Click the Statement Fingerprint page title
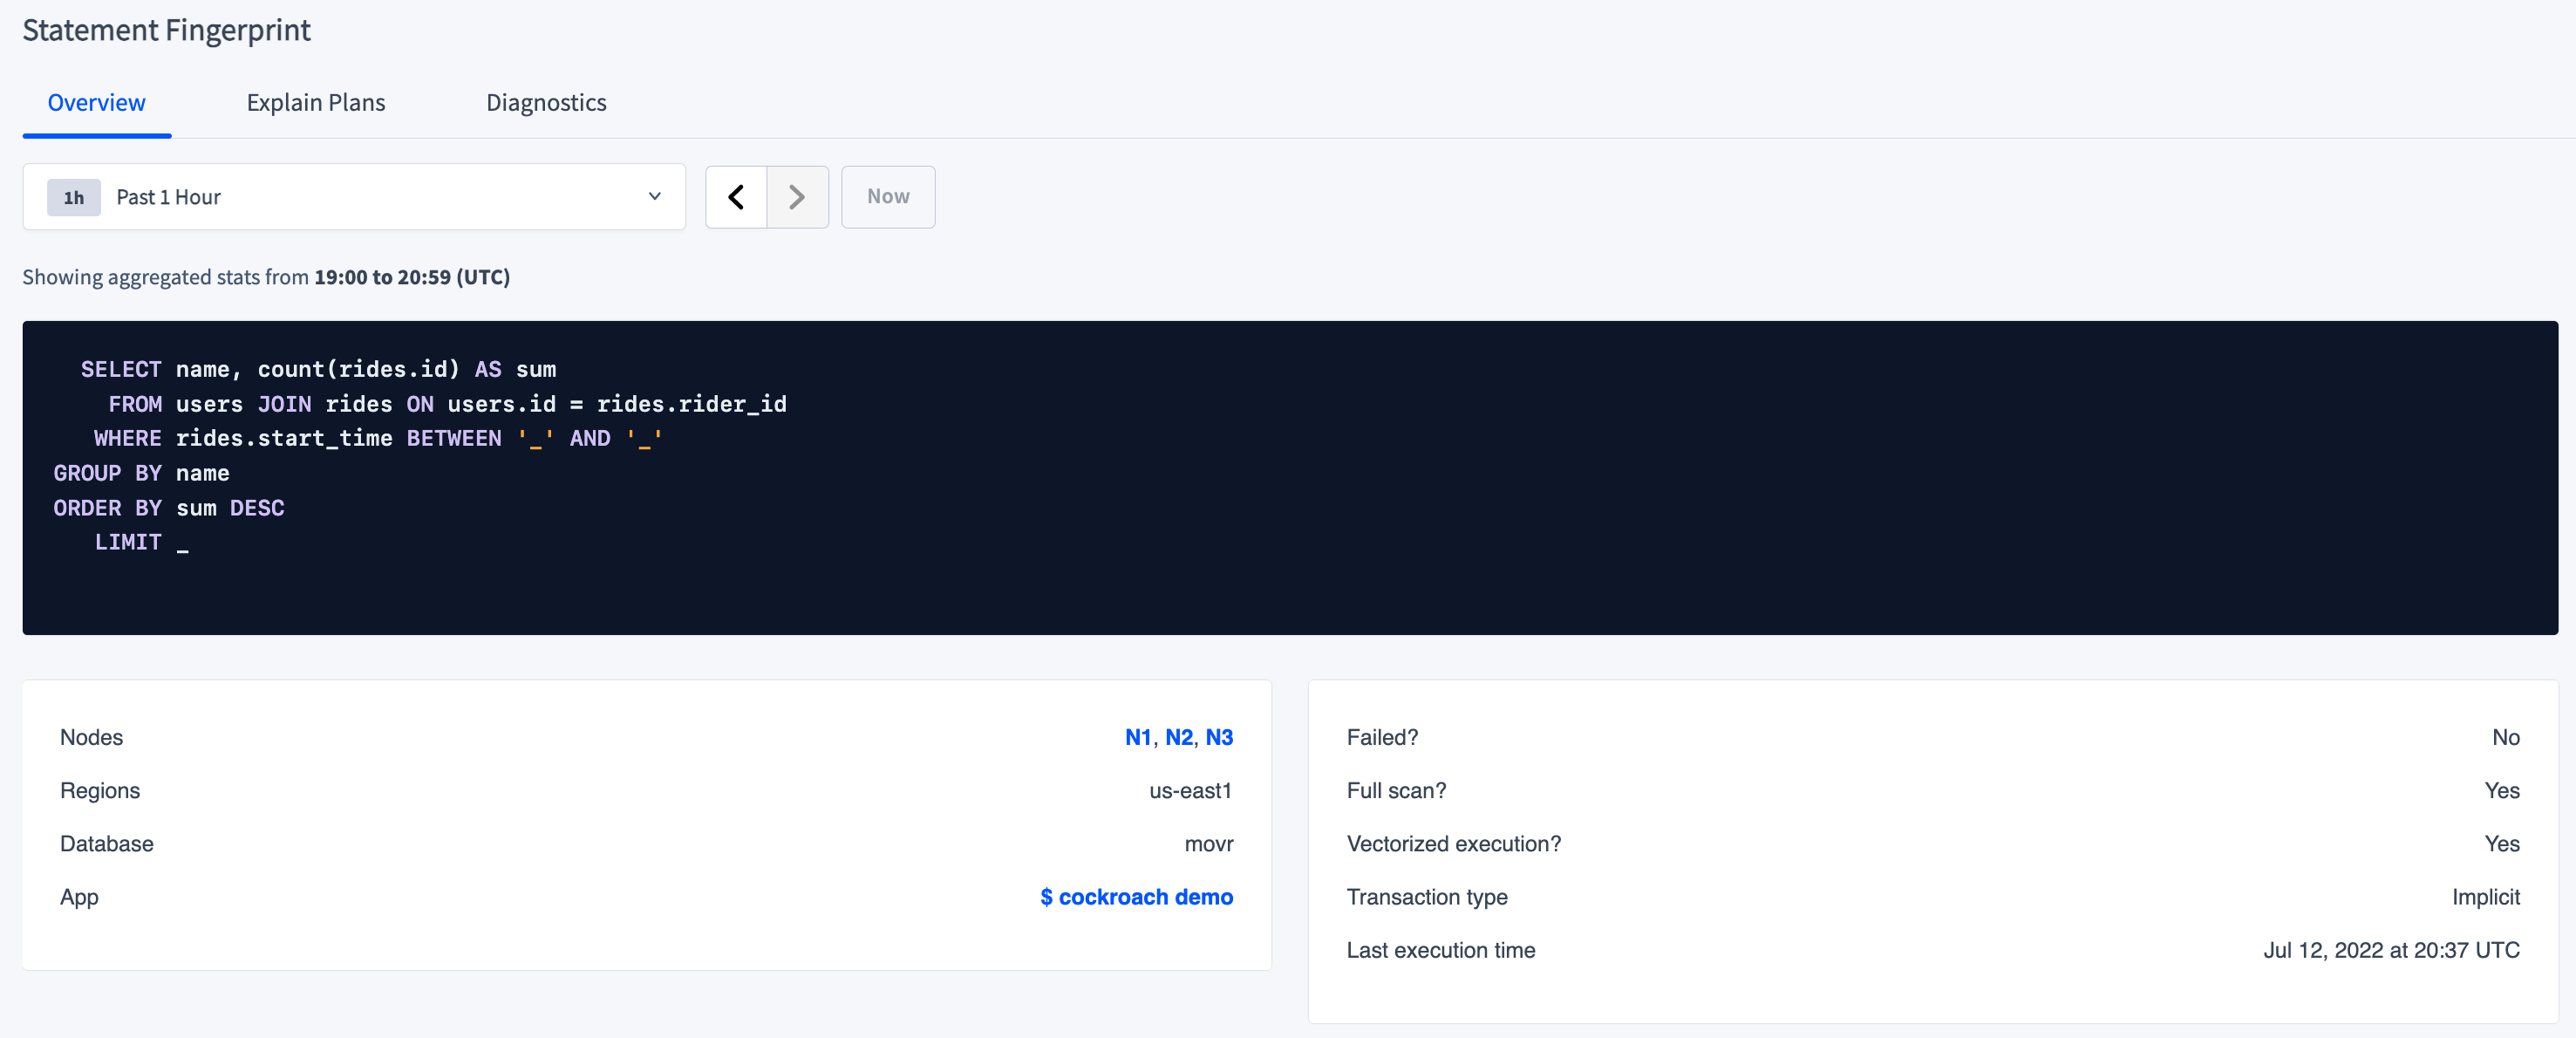Viewport: 2576px width, 1038px height. tap(166, 30)
